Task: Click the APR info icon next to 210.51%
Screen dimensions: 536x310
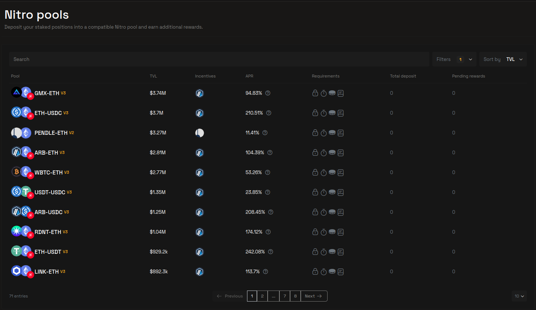Action: 269,113
